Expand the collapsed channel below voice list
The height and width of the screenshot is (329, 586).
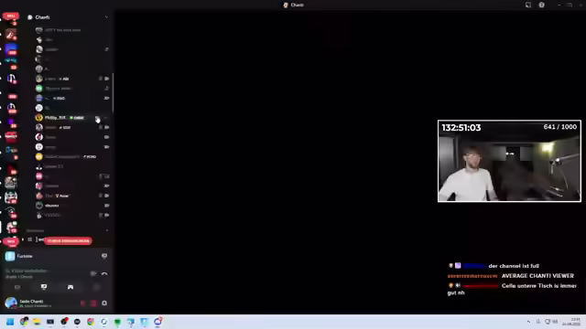(x=23, y=239)
